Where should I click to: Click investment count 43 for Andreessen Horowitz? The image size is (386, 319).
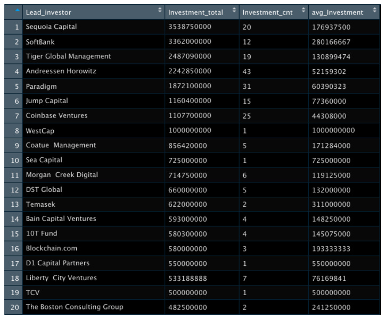point(247,72)
